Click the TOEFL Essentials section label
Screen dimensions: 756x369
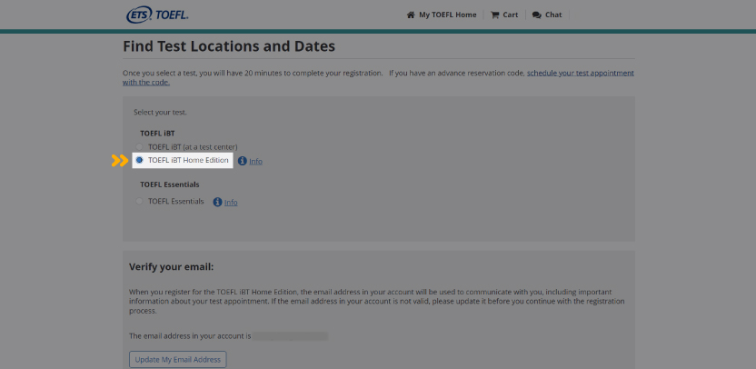click(x=170, y=184)
